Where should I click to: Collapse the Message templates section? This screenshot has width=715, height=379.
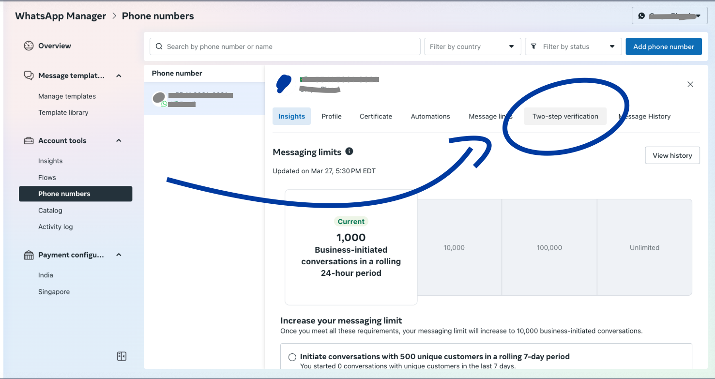[119, 76]
